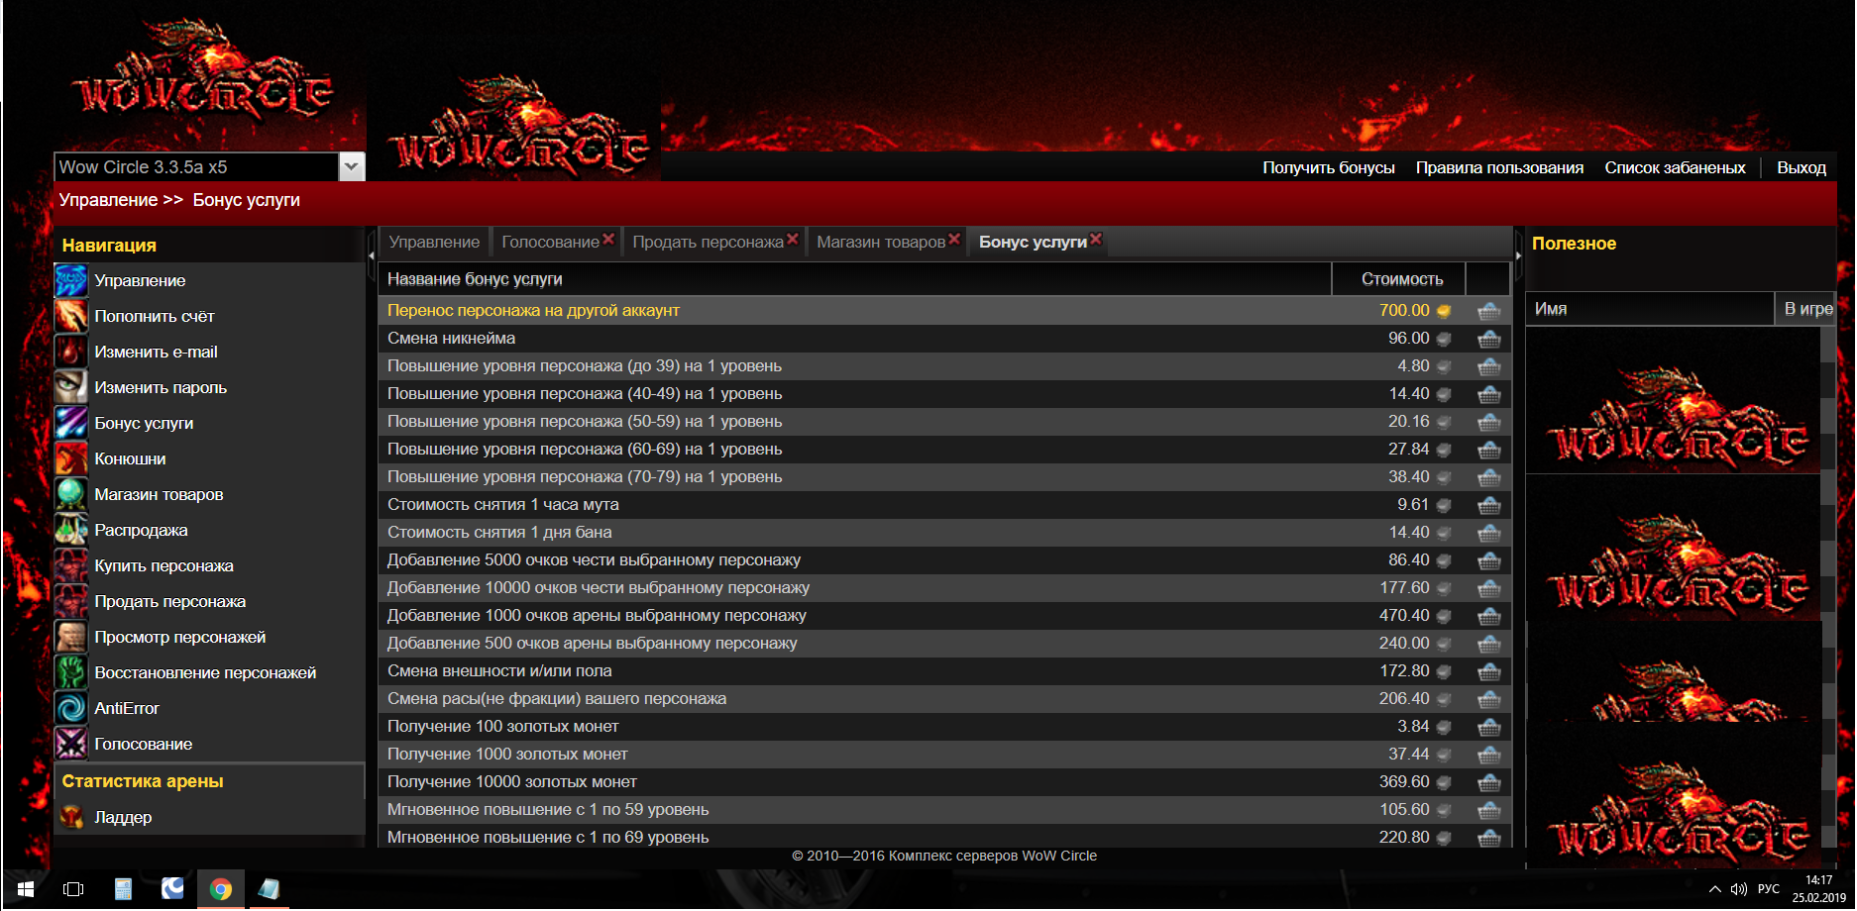1857x911 pixels.
Task: Click the Управление navigation icon
Action: coord(71,281)
